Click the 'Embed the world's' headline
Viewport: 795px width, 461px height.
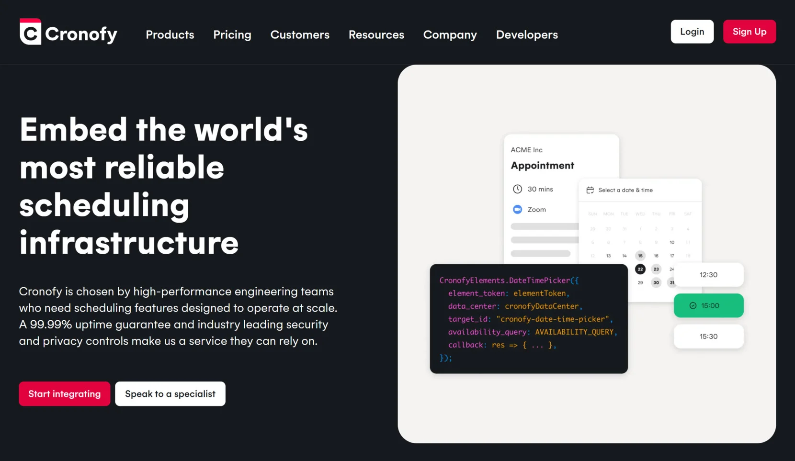click(164, 129)
